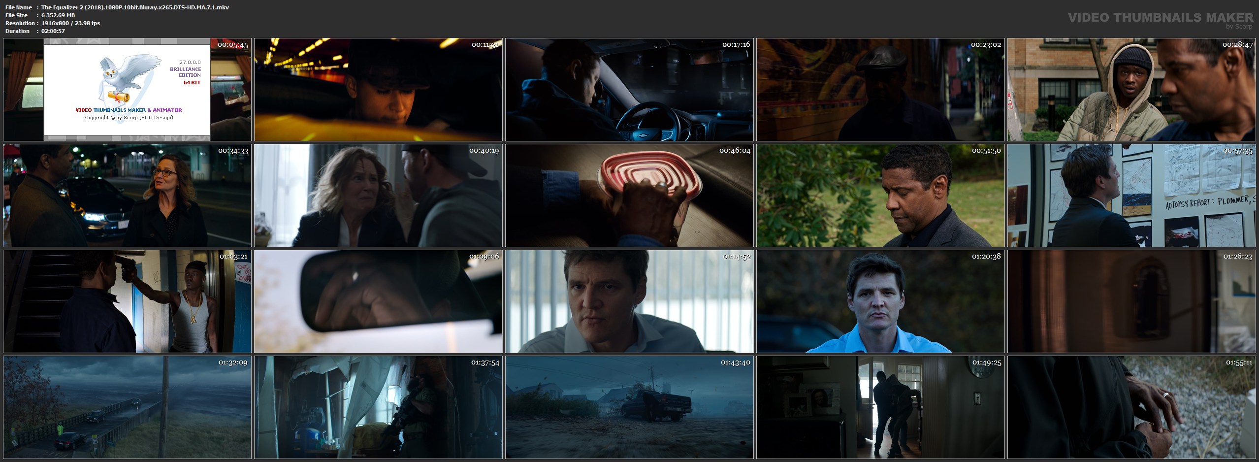Open the pickup truck thumbnail at 01:43:40

(x=629, y=407)
